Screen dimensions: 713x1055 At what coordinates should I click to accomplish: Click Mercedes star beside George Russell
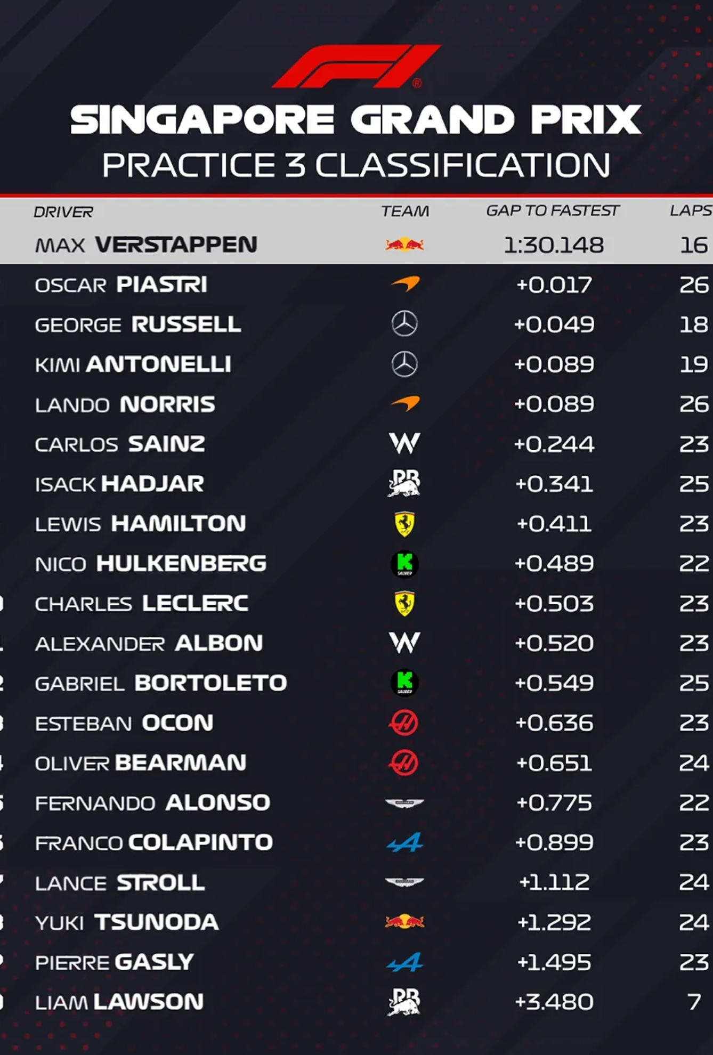pyautogui.click(x=404, y=324)
